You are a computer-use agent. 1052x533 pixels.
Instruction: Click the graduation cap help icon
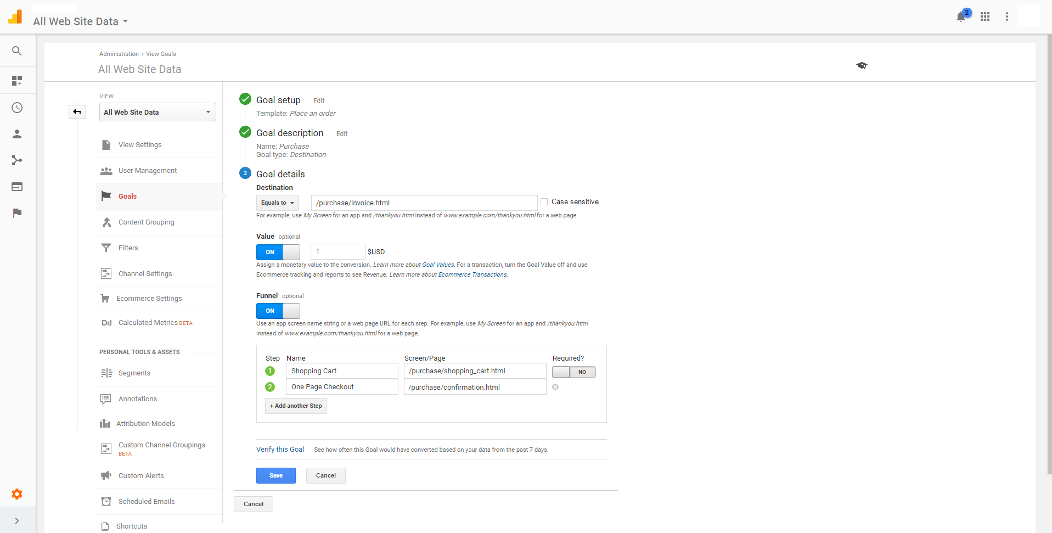pos(862,65)
